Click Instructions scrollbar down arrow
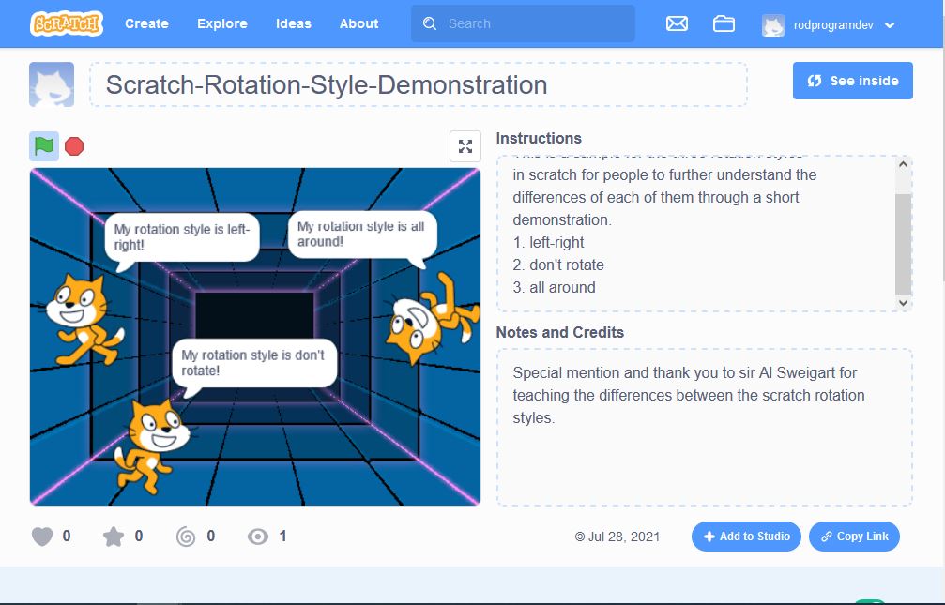Screen dimensions: 945x605 tap(903, 302)
